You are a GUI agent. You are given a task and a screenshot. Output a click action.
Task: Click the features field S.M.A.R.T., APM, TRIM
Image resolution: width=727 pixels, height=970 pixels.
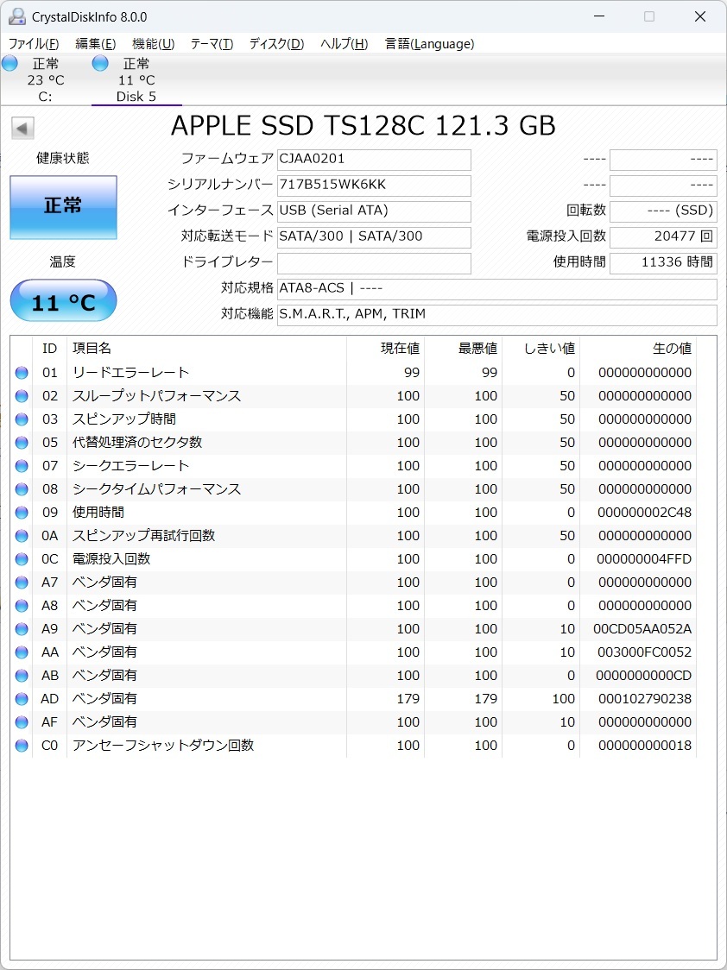pos(496,315)
